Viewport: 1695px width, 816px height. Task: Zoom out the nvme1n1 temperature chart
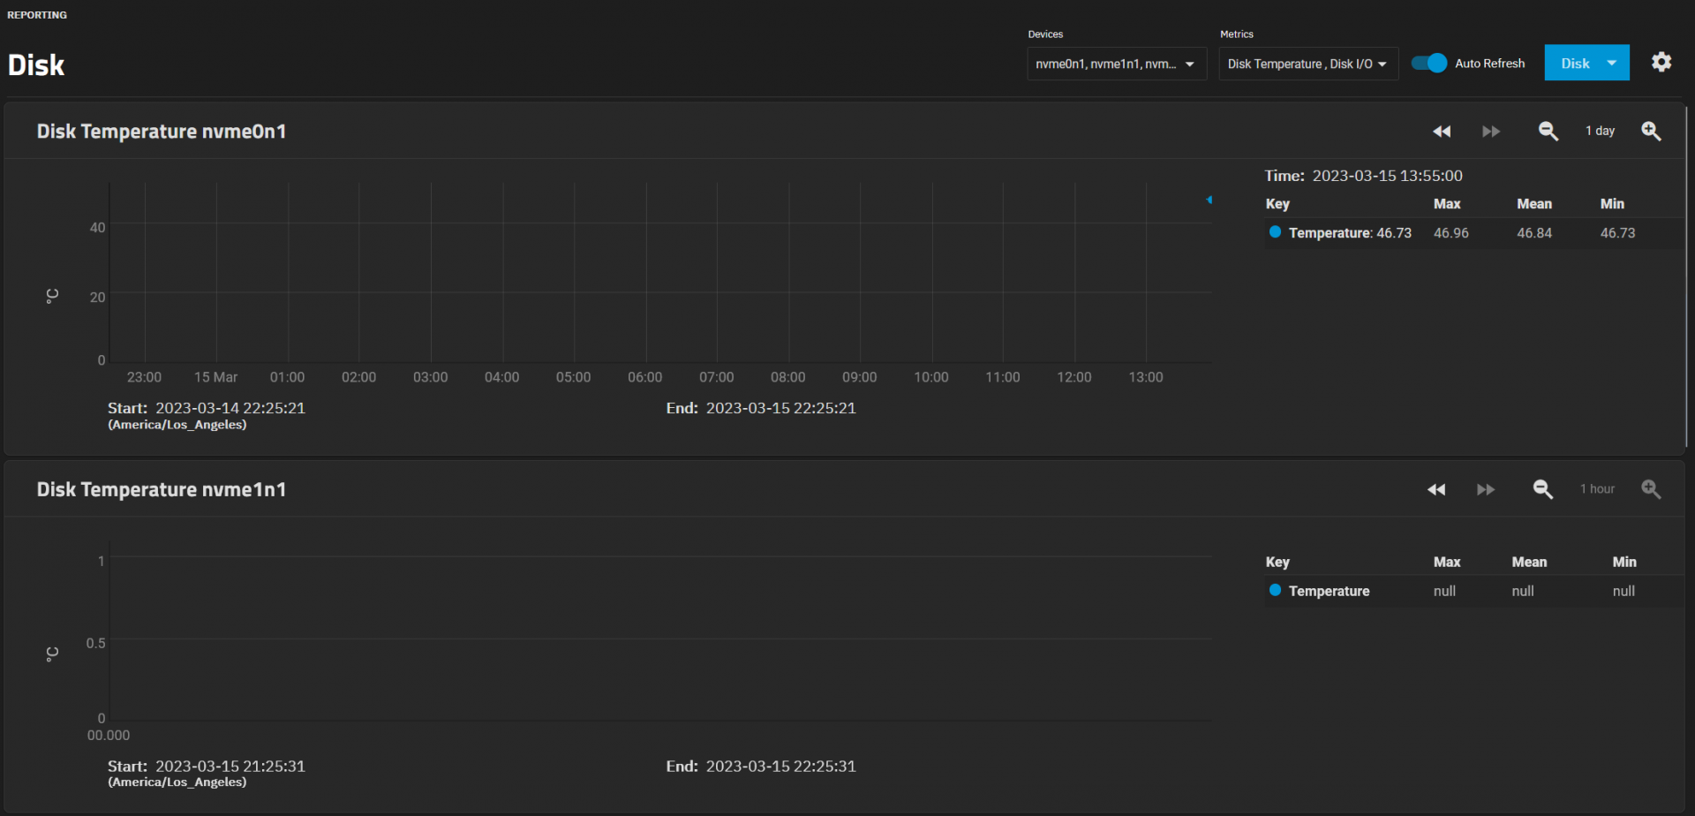(1543, 489)
